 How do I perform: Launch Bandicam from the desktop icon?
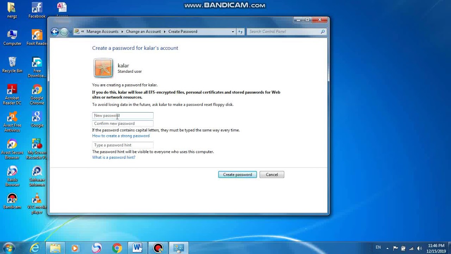[x=12, y=201]
